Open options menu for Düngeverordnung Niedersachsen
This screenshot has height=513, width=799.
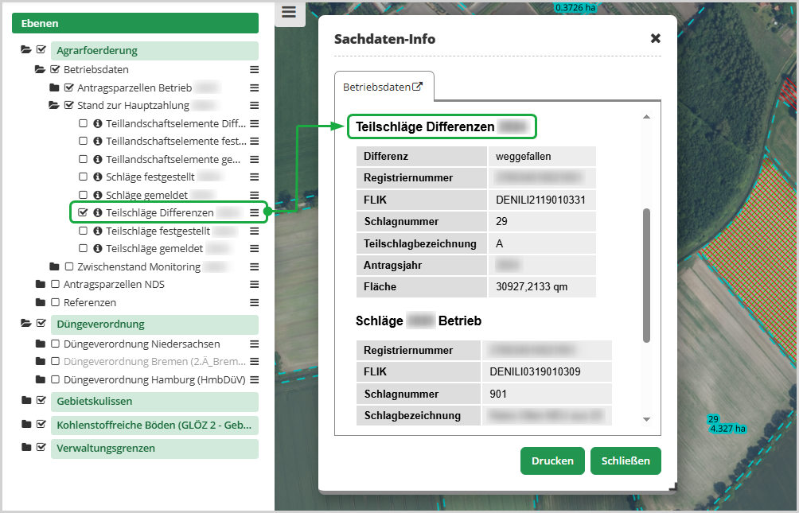coord(254,344)
